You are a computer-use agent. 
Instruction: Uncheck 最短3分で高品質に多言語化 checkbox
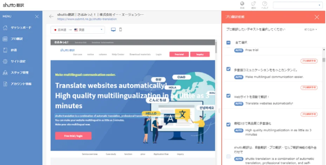tap(228, 124)
